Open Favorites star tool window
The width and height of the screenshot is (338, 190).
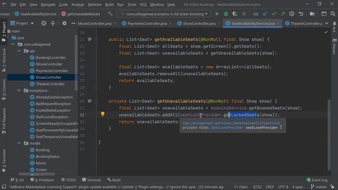[4, 161]
